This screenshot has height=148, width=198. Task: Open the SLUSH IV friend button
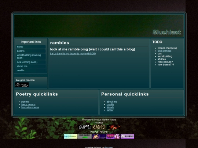(85, 127)
